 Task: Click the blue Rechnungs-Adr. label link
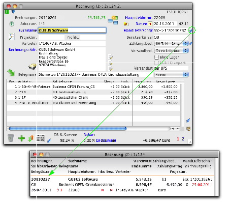pos(23,50)
